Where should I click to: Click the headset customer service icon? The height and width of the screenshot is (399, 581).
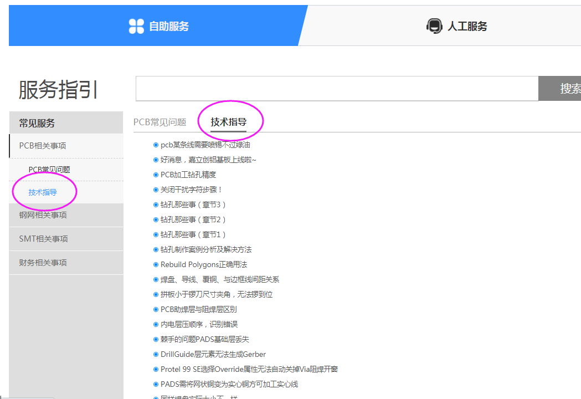pos(434,26)
